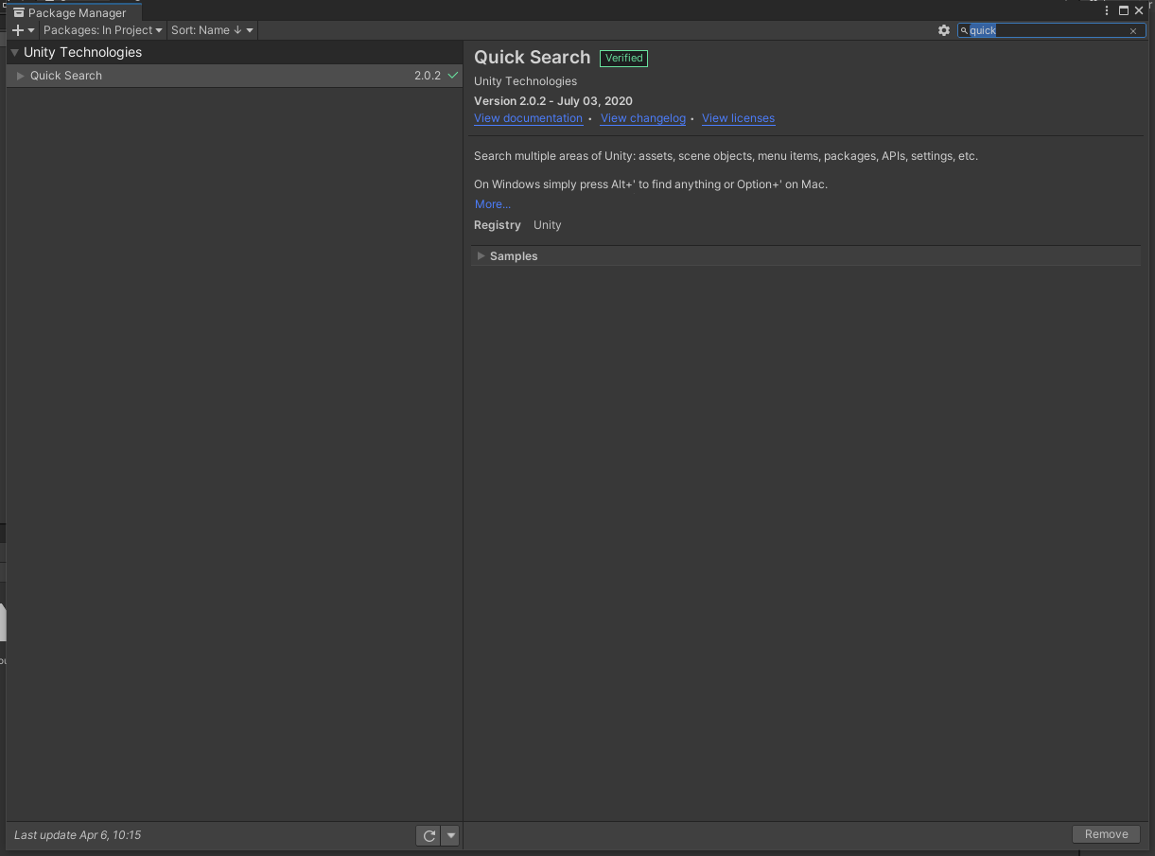1155x856 pixels.
Task: Click the Version 2.0.2 - July 03, 2020 text
Action: pos(553,101)
